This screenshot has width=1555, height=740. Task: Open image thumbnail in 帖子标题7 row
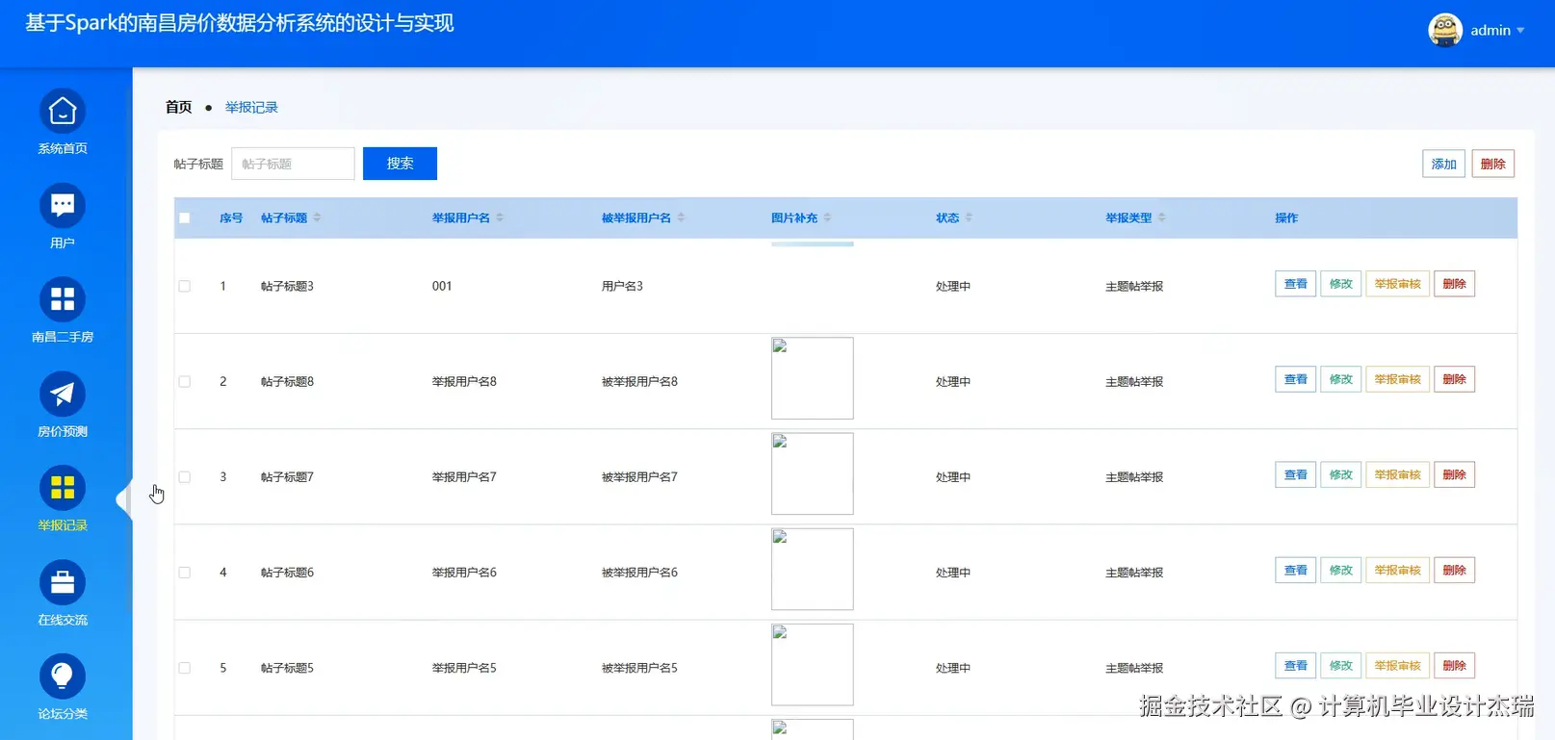click(812, 473)
